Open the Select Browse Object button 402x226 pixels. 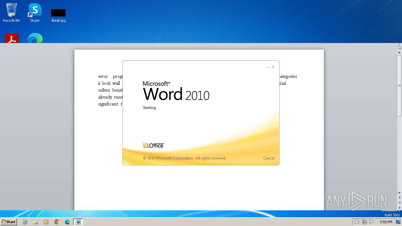(399, 202)
